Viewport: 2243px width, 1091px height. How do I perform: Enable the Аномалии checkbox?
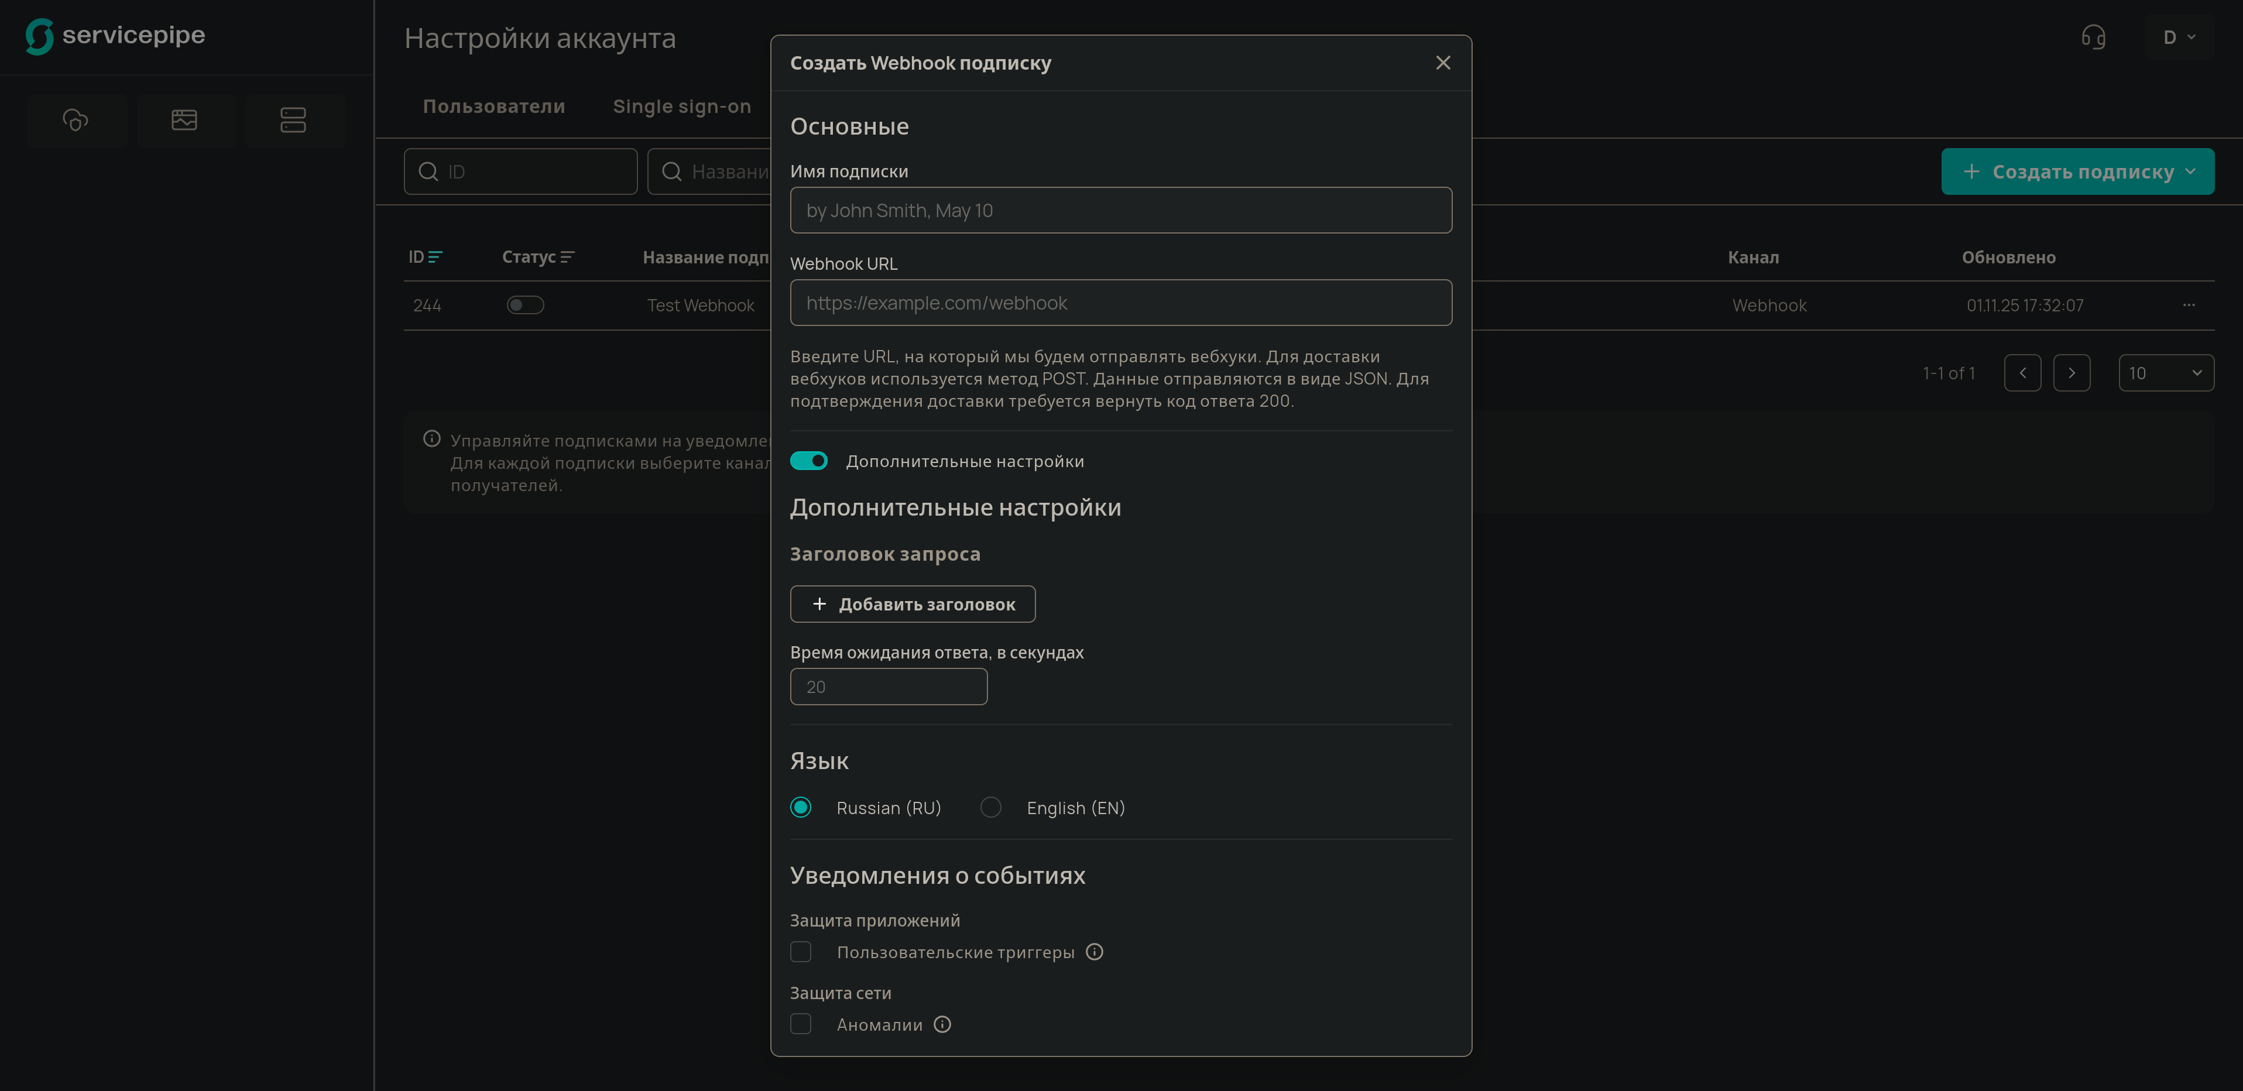pyautogui.click(x=801, y=1025)
